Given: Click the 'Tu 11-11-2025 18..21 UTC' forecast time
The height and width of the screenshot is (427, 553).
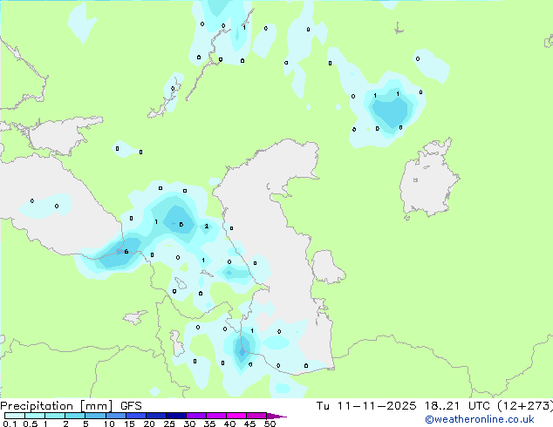Looking at the screenshot, I should (403, 406).
